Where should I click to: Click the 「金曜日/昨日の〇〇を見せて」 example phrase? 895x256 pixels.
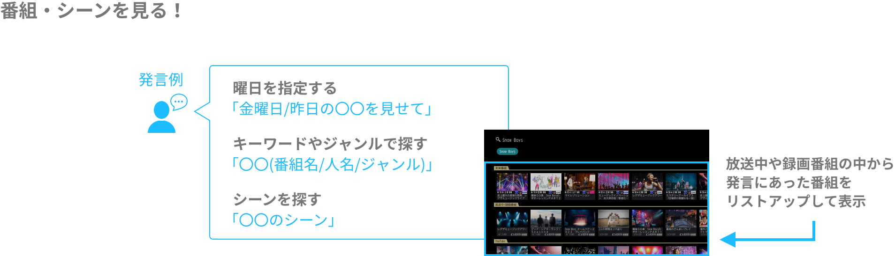(x=331, y=109)
